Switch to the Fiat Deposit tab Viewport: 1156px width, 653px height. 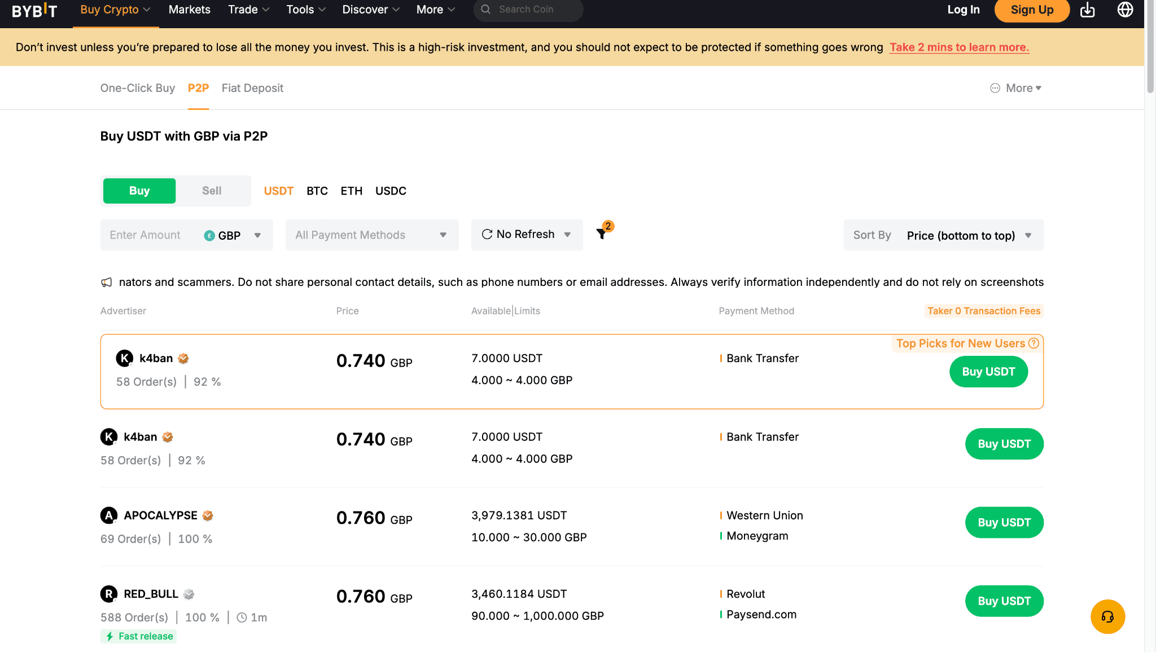click(252, 88)
